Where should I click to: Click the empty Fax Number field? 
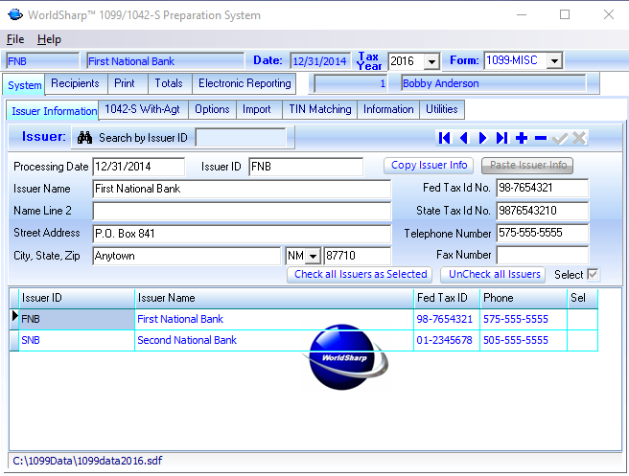[x=543, y=255]
